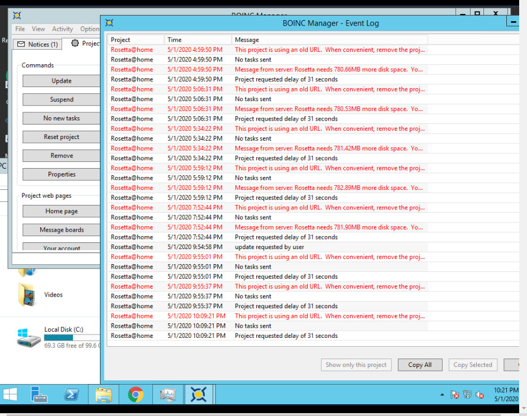Switch to BOINC Manager taskbar icon

[199, 395]
